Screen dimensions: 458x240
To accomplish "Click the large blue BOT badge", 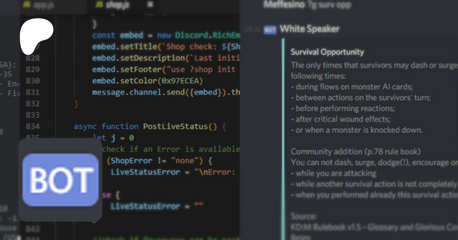I will (60, 180).
